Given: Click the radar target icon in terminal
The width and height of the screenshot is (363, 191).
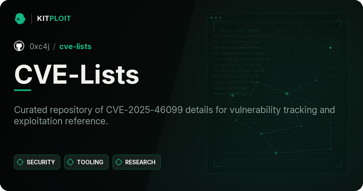Looking at the screenshot, I should coord(330,48).
